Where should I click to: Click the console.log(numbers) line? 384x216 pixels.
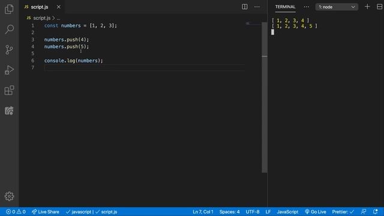pos(74,61)
